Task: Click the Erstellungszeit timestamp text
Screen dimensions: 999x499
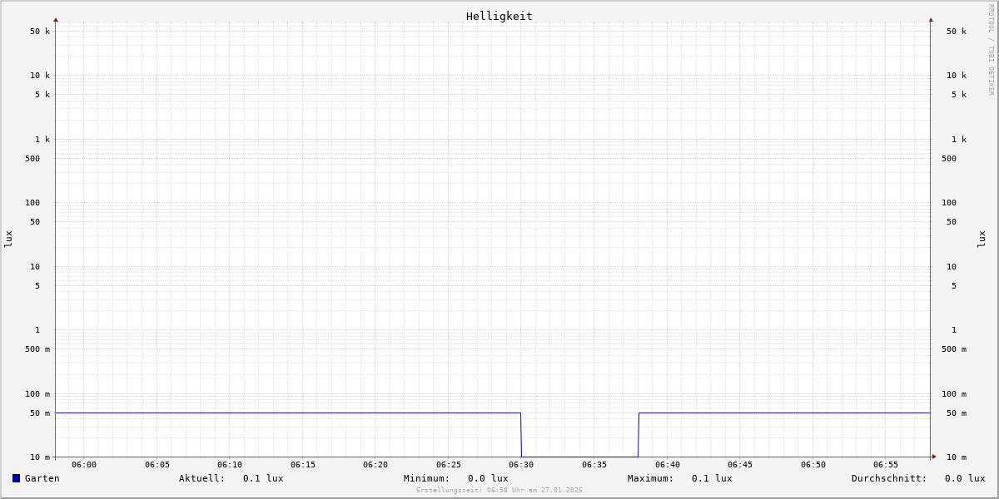Action: (499, 490)
